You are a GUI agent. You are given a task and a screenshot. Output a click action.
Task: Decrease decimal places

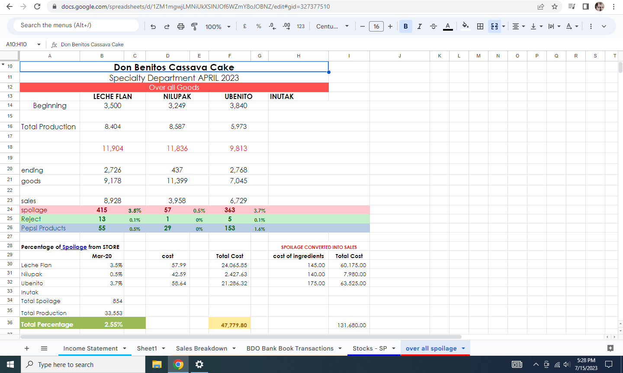(272, 26)
